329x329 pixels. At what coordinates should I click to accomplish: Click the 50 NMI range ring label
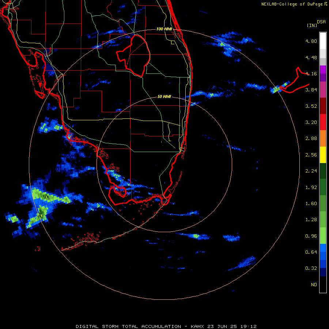[x=164, y=97]
